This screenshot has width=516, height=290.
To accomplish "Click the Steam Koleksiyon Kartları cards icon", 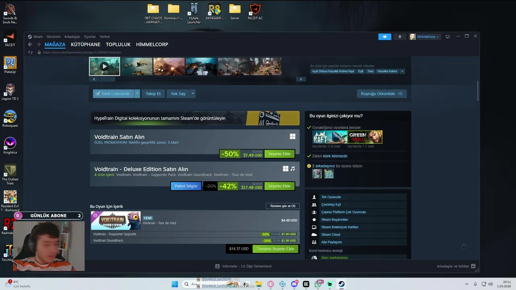I will pos(314,227).
